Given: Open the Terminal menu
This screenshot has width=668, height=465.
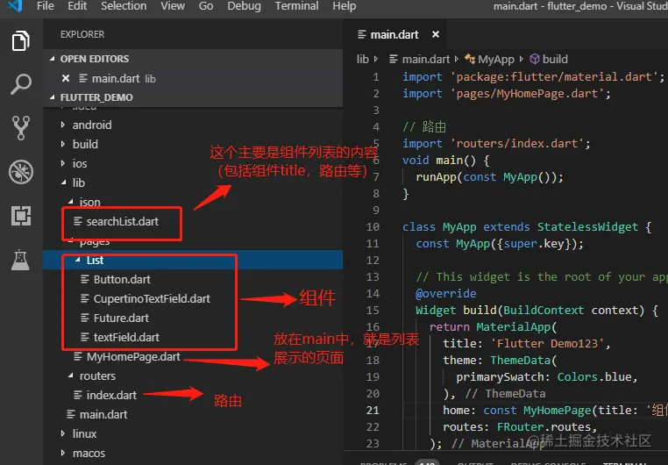Looking at the screenshot, I should (296, 6).
